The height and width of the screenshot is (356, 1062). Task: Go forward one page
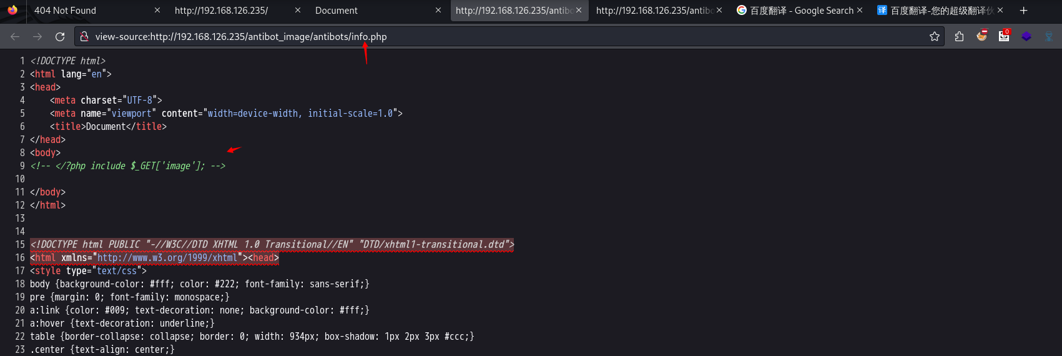[37, 37]
